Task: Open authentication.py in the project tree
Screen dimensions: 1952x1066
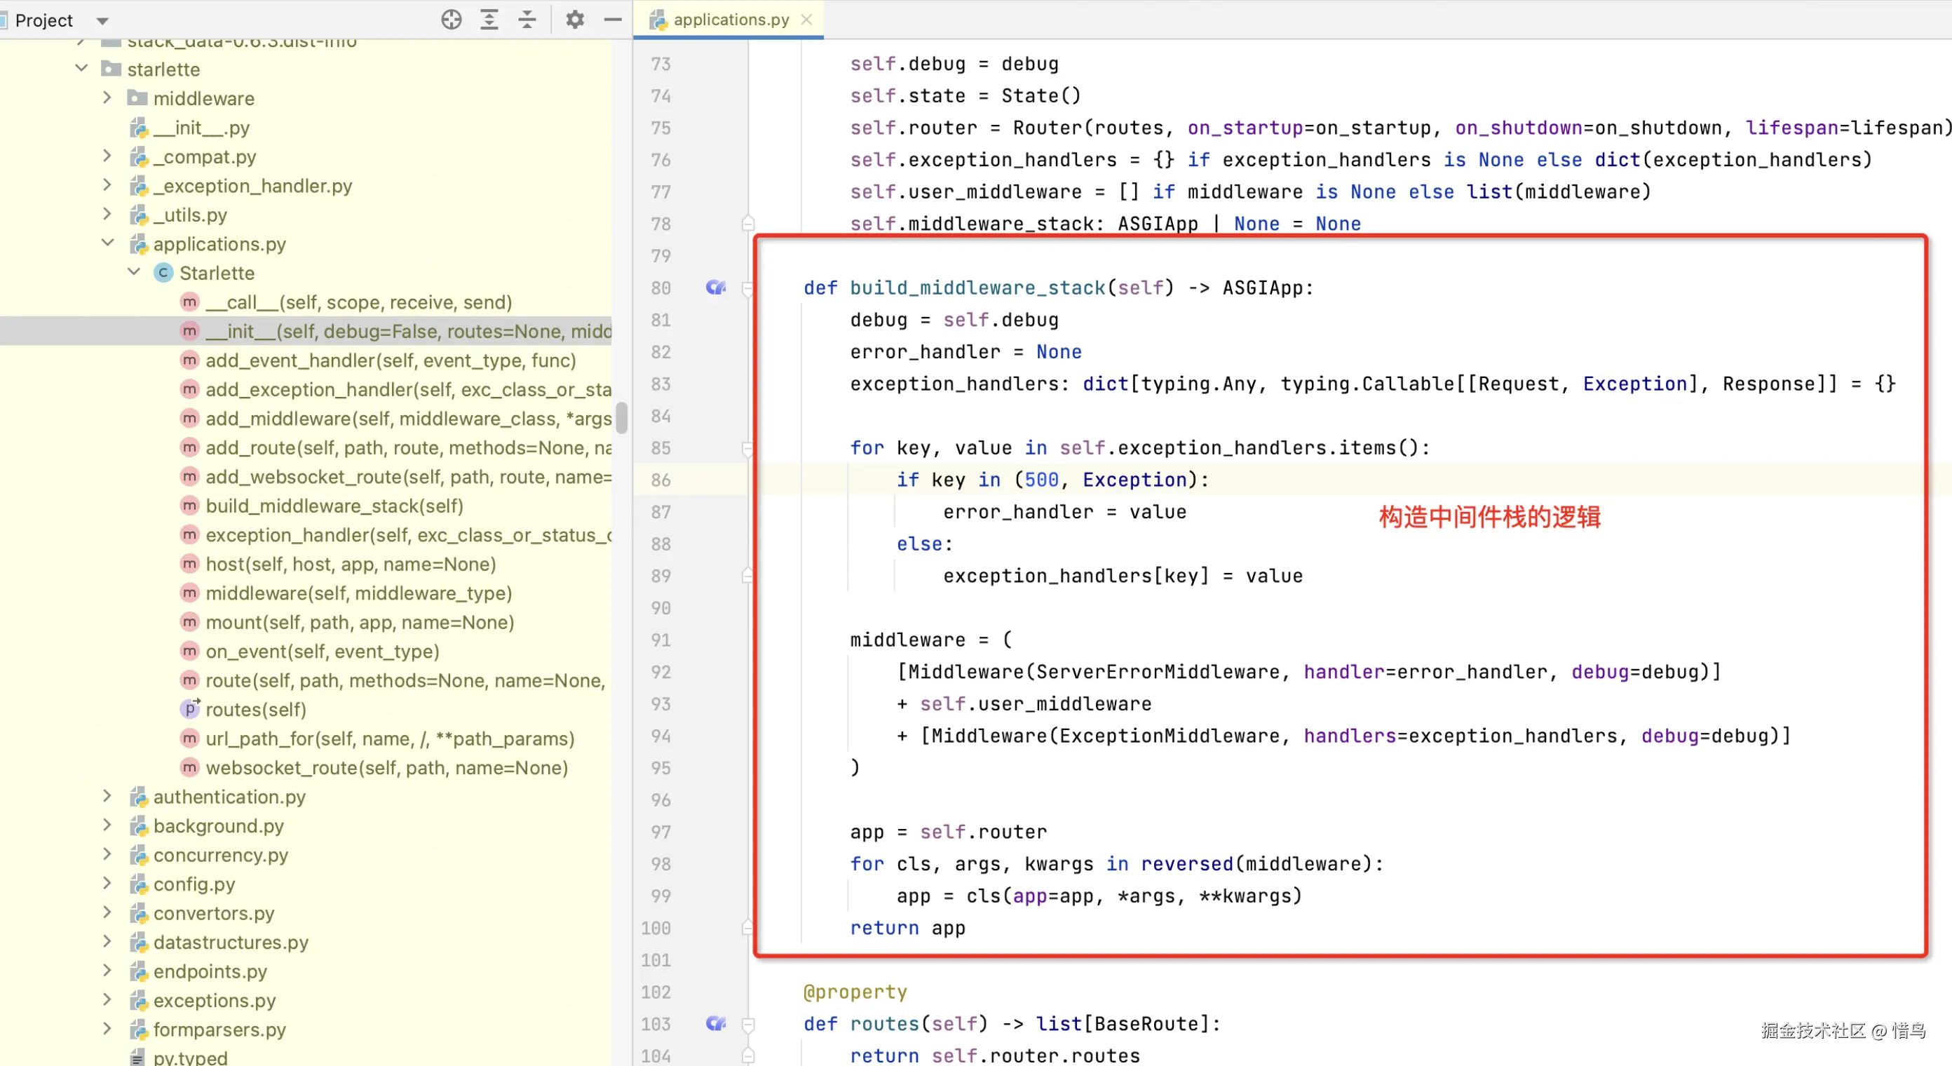Action: pyautogui.click(x=229, y=797)
